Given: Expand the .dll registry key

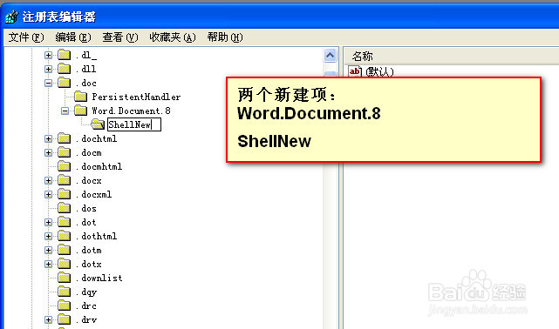Looking at the screenshot, I should pyautogui.click(x=49, y=69).
